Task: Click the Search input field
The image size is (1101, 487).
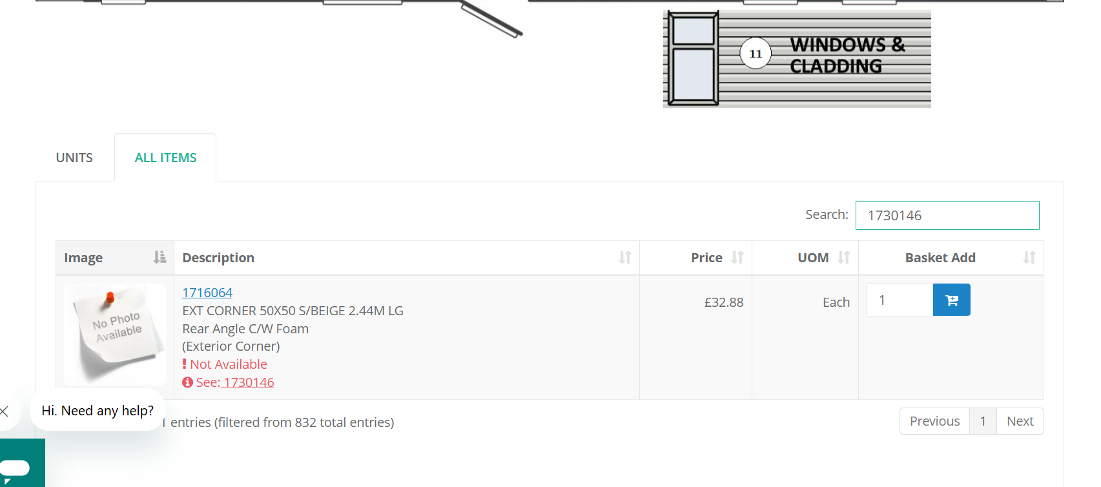Action: click(947, 215)
